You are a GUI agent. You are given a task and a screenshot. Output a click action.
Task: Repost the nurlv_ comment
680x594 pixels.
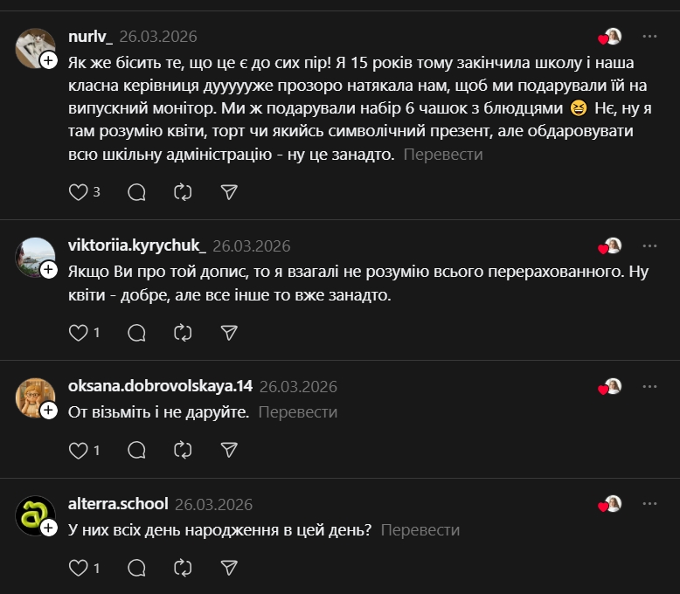pyautogui.click(x=183, y=192)
